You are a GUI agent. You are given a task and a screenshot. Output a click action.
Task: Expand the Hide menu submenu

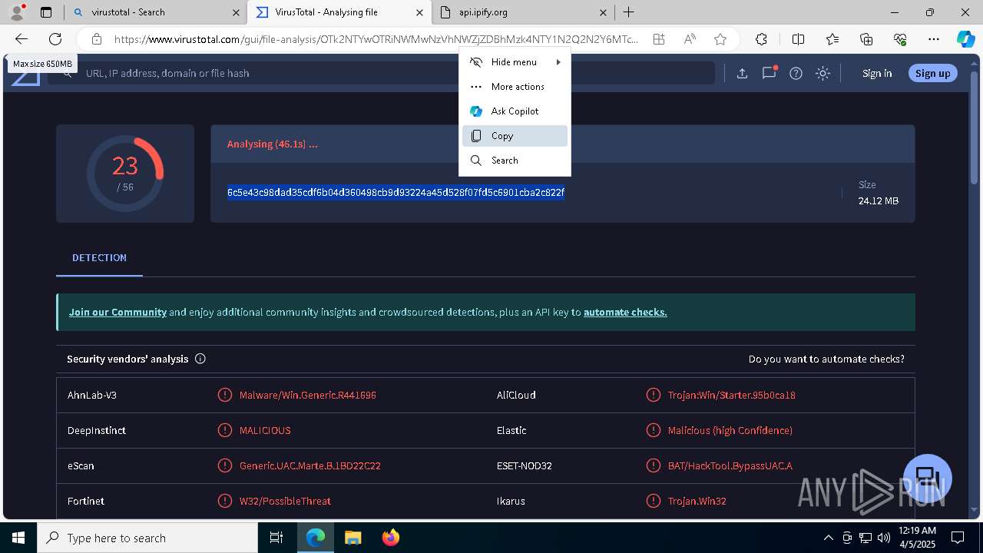(515, 62)
